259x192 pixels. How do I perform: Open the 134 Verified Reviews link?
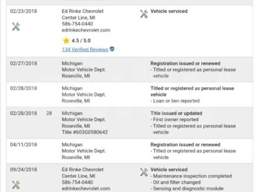coord(85,50)
